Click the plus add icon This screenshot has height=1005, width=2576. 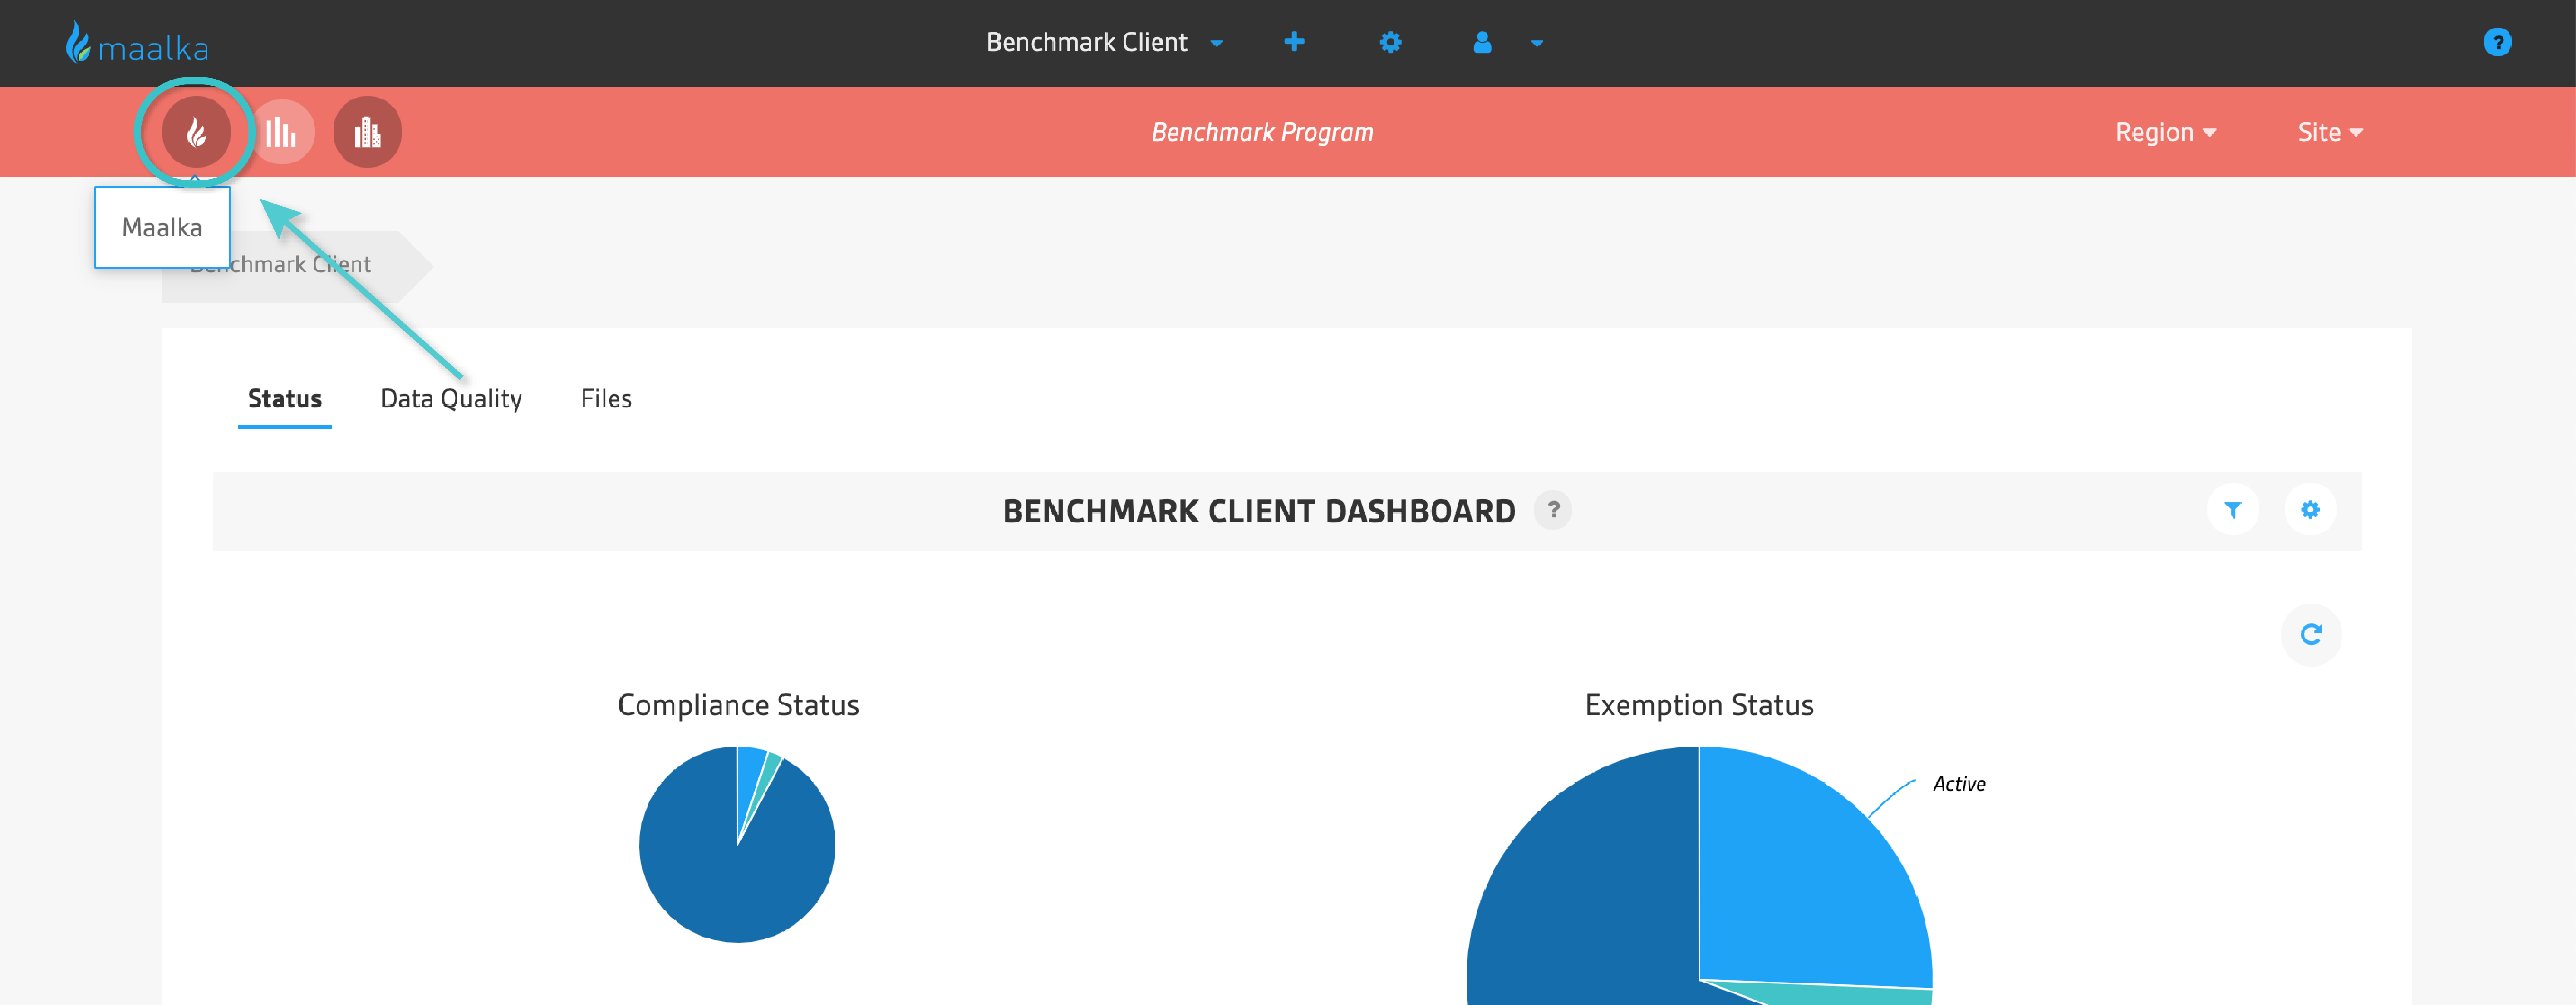(1294, 42)
